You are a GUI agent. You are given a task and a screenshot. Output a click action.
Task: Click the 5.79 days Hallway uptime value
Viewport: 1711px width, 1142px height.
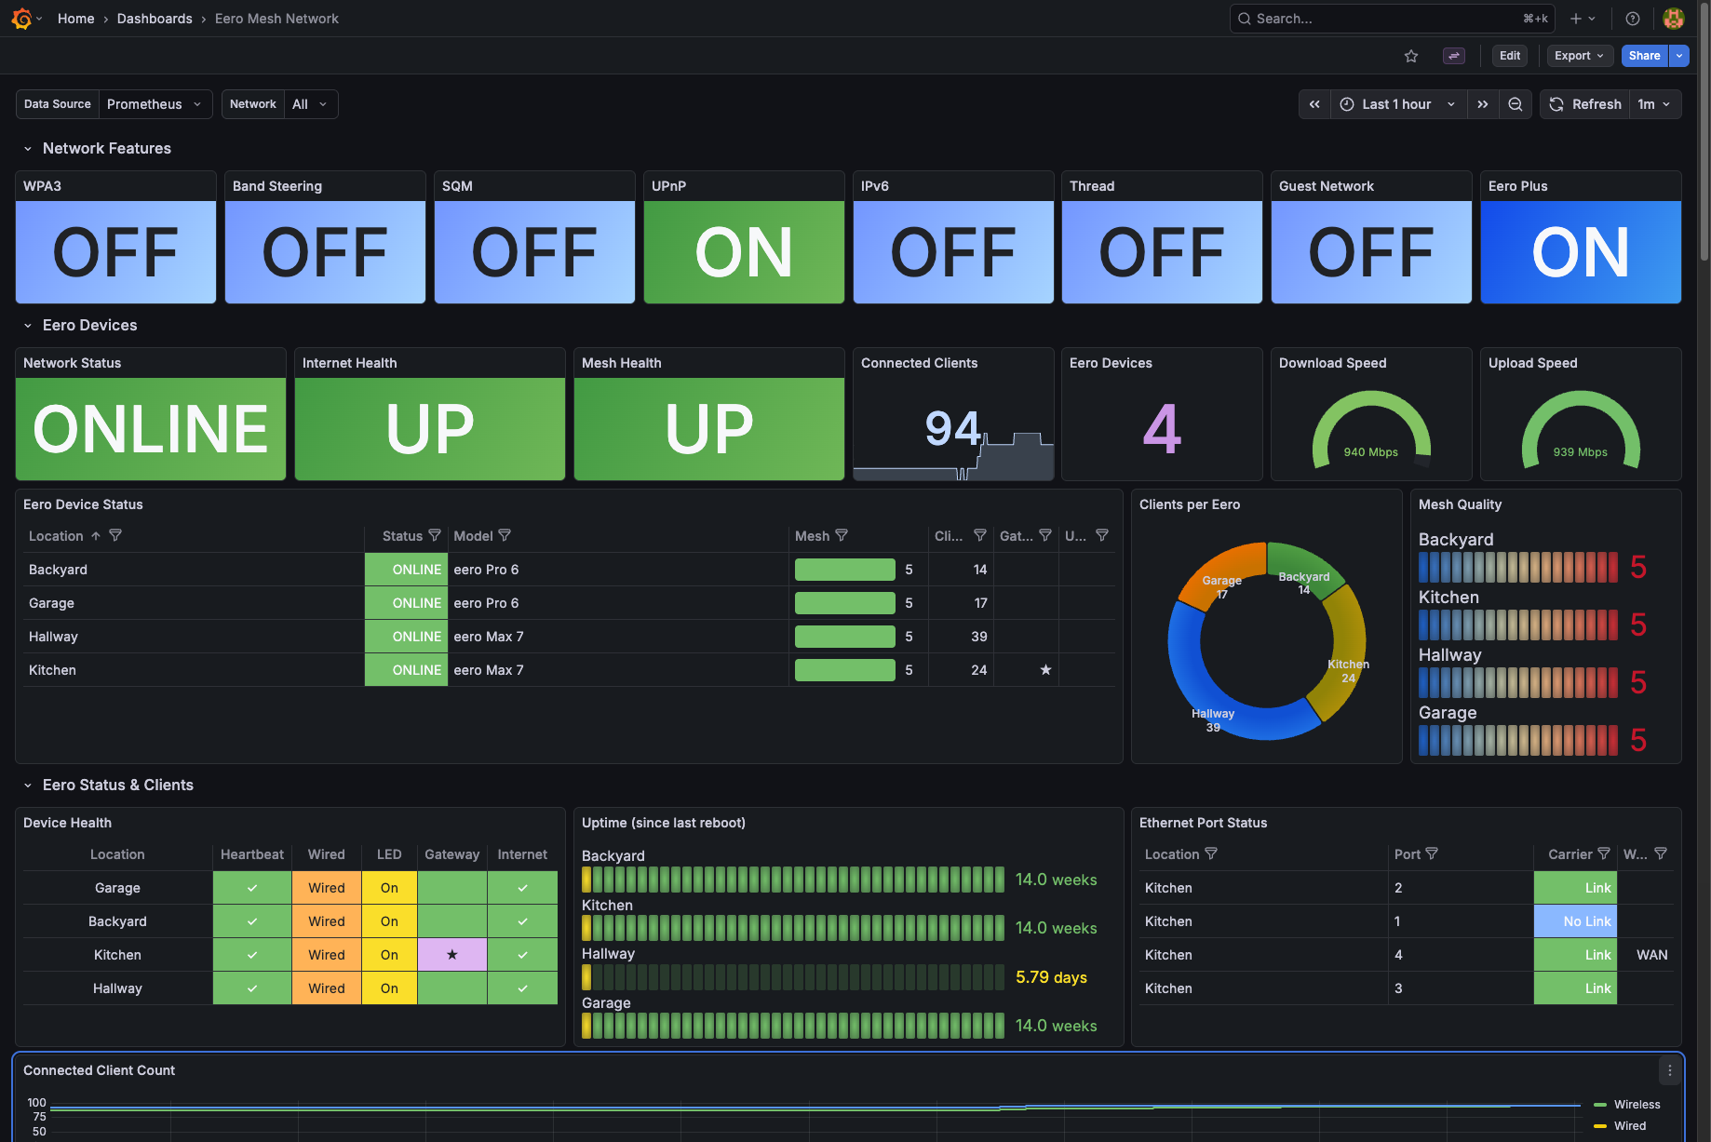coord(1051,977)
